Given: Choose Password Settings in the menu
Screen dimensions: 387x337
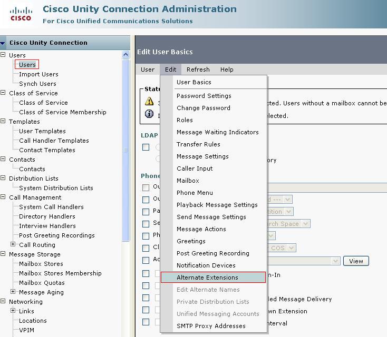Looking at the screenshot, I should (204, 96).
